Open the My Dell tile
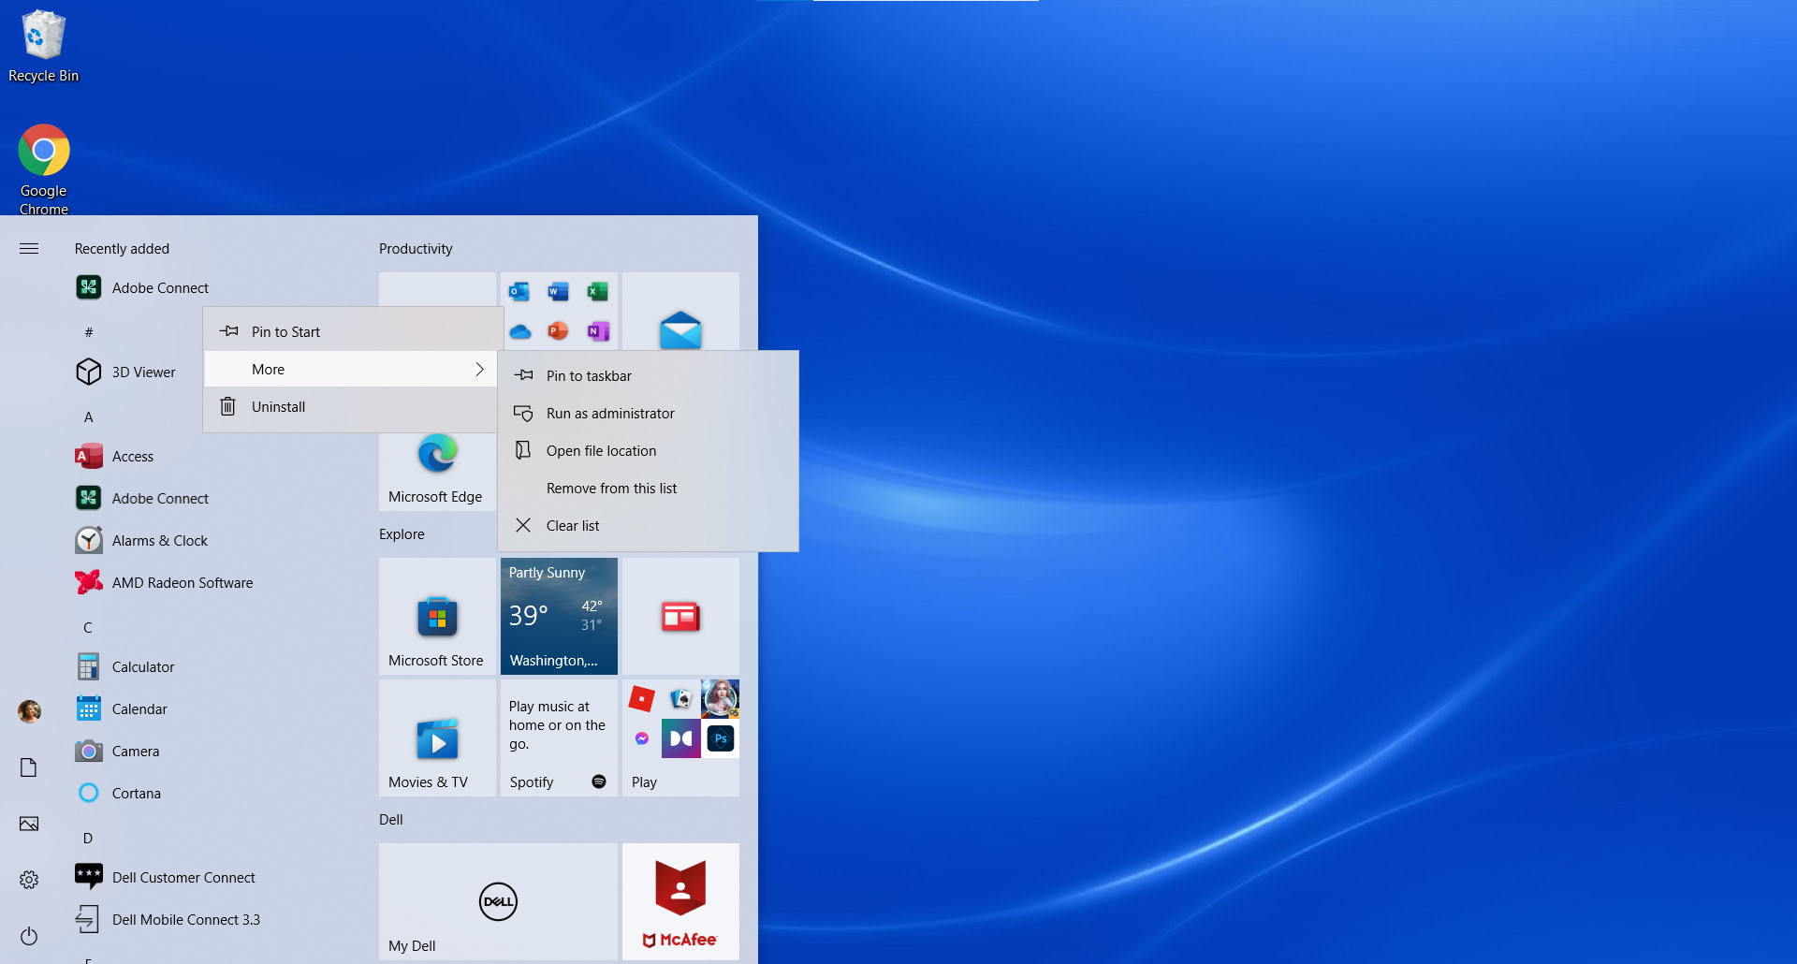1797x964 pixels. (498, 901)
